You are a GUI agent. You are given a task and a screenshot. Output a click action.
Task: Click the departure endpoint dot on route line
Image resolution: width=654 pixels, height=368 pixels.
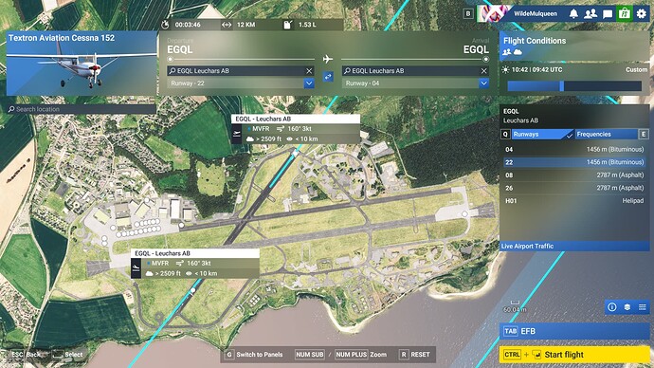(170, 60)
